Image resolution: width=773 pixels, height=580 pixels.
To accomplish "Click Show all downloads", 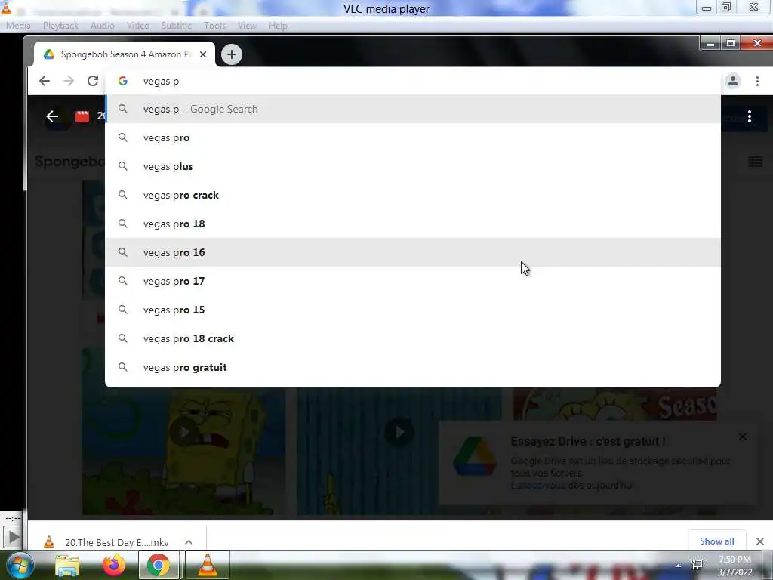I will 716,541.
